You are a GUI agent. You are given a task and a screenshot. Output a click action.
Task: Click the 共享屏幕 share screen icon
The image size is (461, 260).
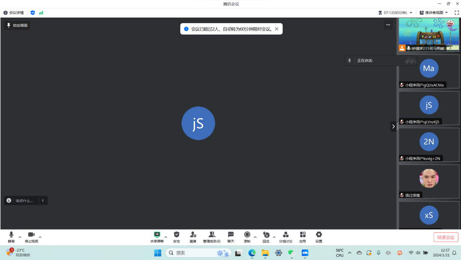pos(157,235)
